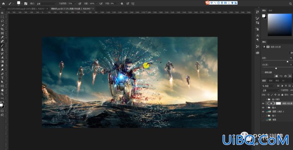The image size is (293, 150).
Task: Toggle adjustment layer visibility in Properties panel
Action: pyautogui.click(x=290, y=76)
